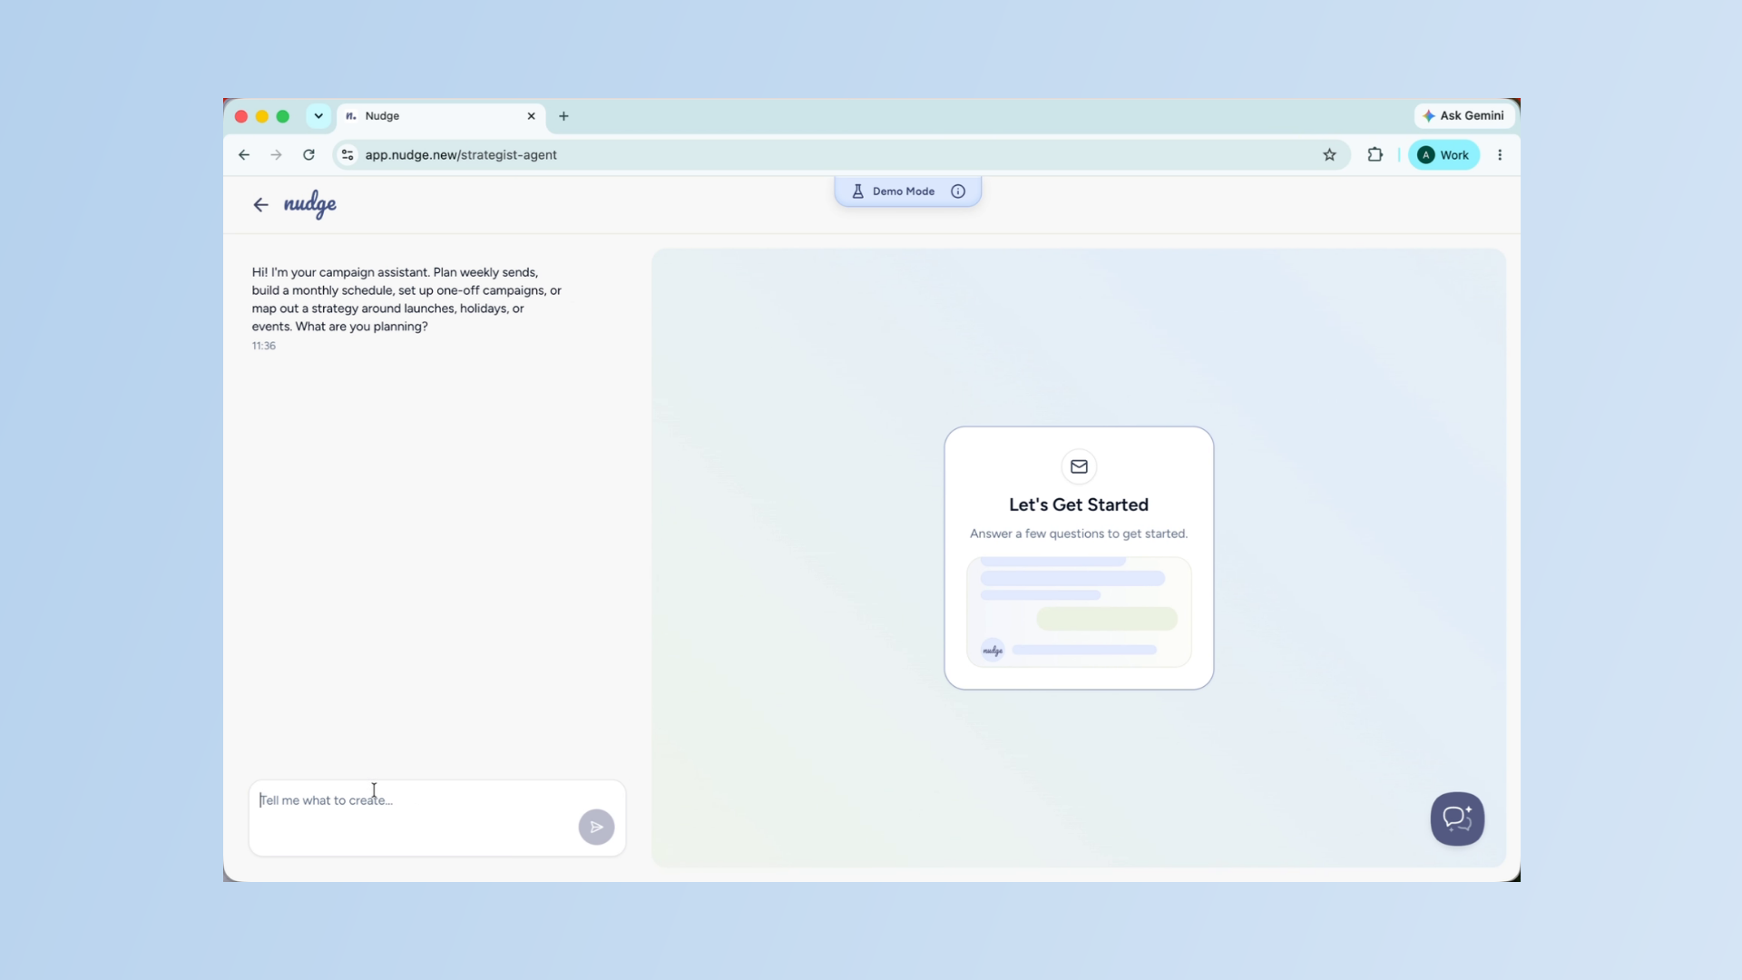Click the campaign assistant greeting message
The width and height of the screenshot is (1742, 980).
click(x=406, y=299)
